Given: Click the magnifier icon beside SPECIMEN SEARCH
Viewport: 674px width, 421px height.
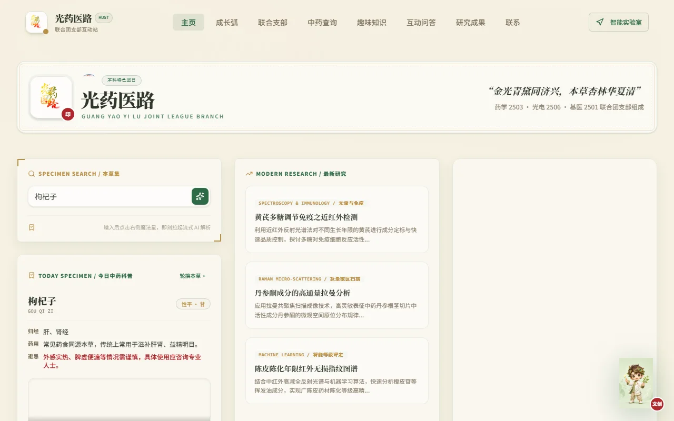Looking at the screenshot, I should [32, 174].
